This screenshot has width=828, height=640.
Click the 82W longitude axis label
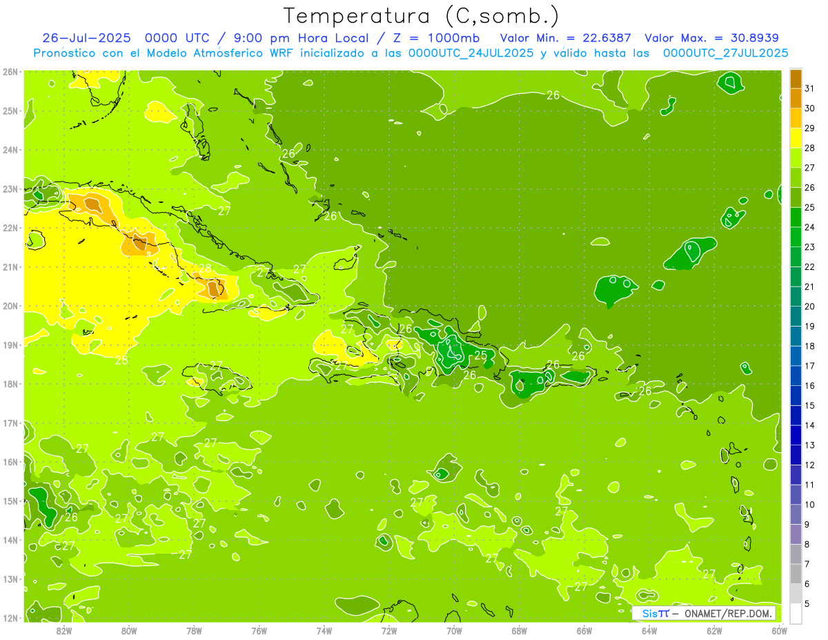point(63,630)
